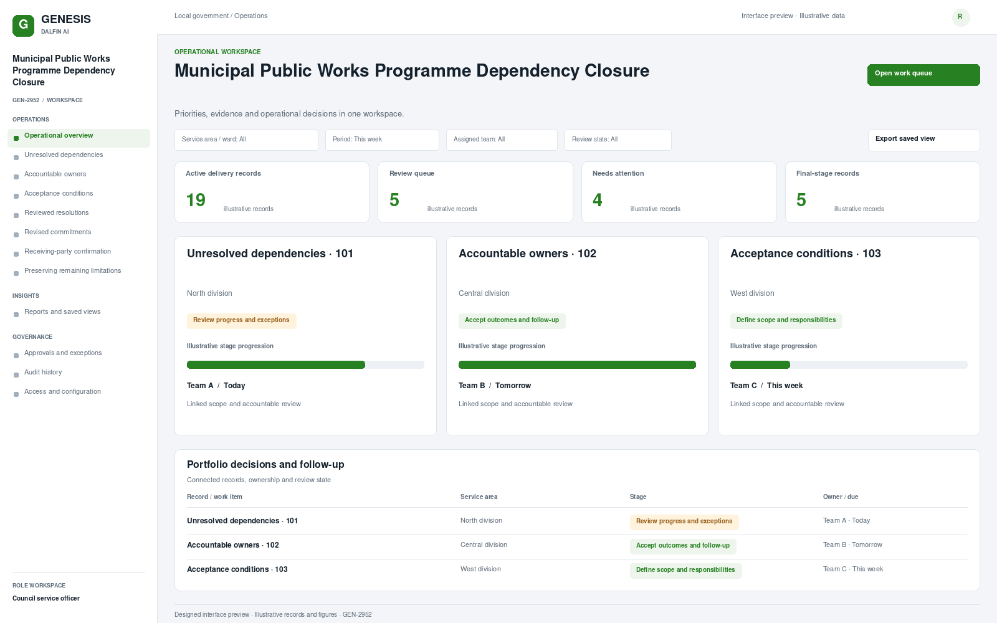Image resolution: width=997 pixels, height=623 pixels.
Task: Click Review progress and exceptions badge in North division card
Action: point(241,320)
